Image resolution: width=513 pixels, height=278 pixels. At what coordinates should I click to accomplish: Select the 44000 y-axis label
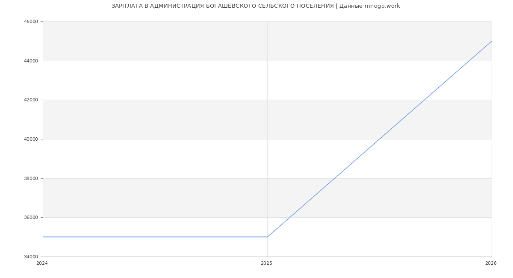click(x=31, y=61)
